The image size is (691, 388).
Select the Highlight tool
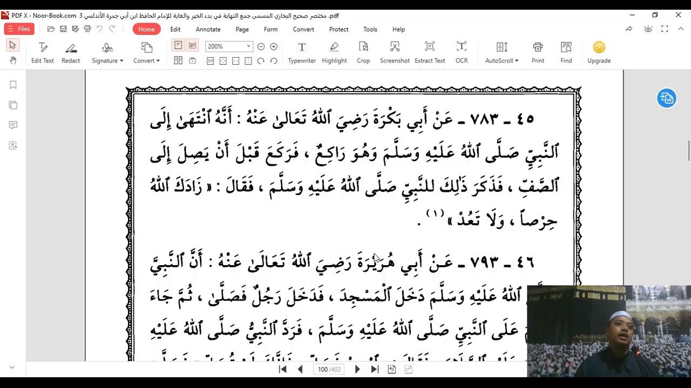(x=334, y=53)
